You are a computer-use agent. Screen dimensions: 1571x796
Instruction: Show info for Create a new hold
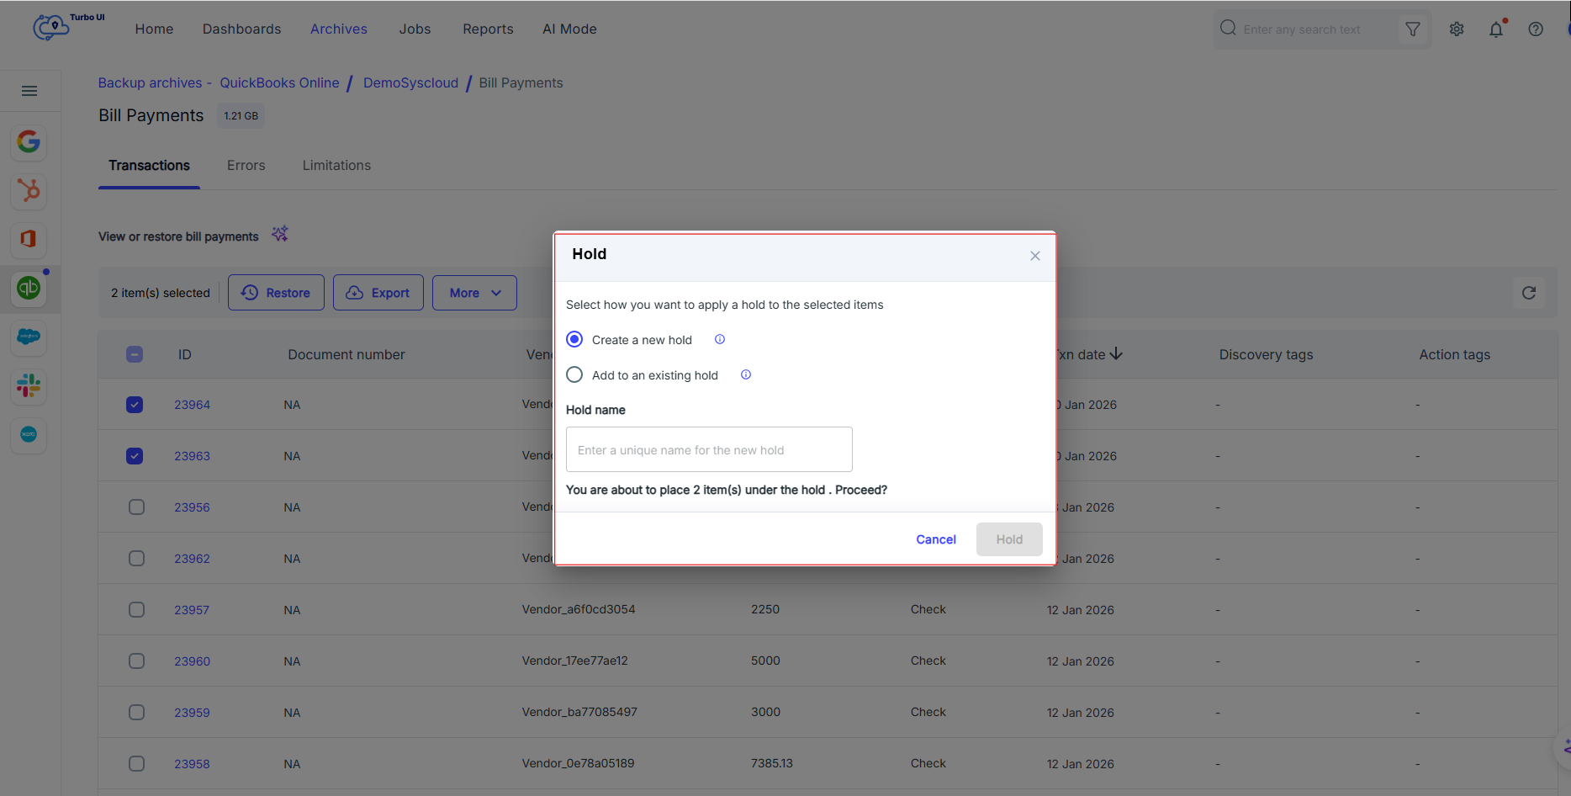tap(720, 339)
